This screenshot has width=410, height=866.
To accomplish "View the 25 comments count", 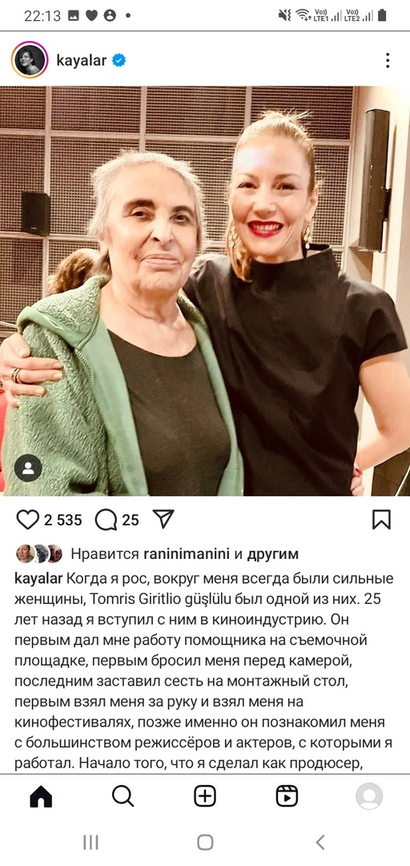I will (131, 520).
